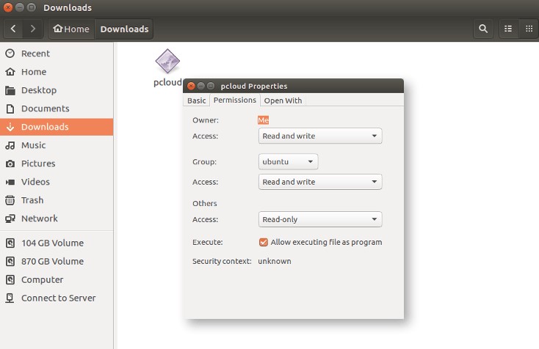539x349 pixels.
Task: Switch to the Open With tab
Action: click(283, 100)
